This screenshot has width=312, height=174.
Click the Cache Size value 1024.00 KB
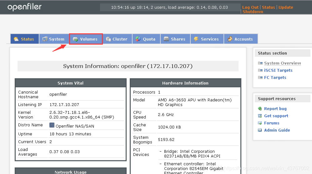[169, 127]
